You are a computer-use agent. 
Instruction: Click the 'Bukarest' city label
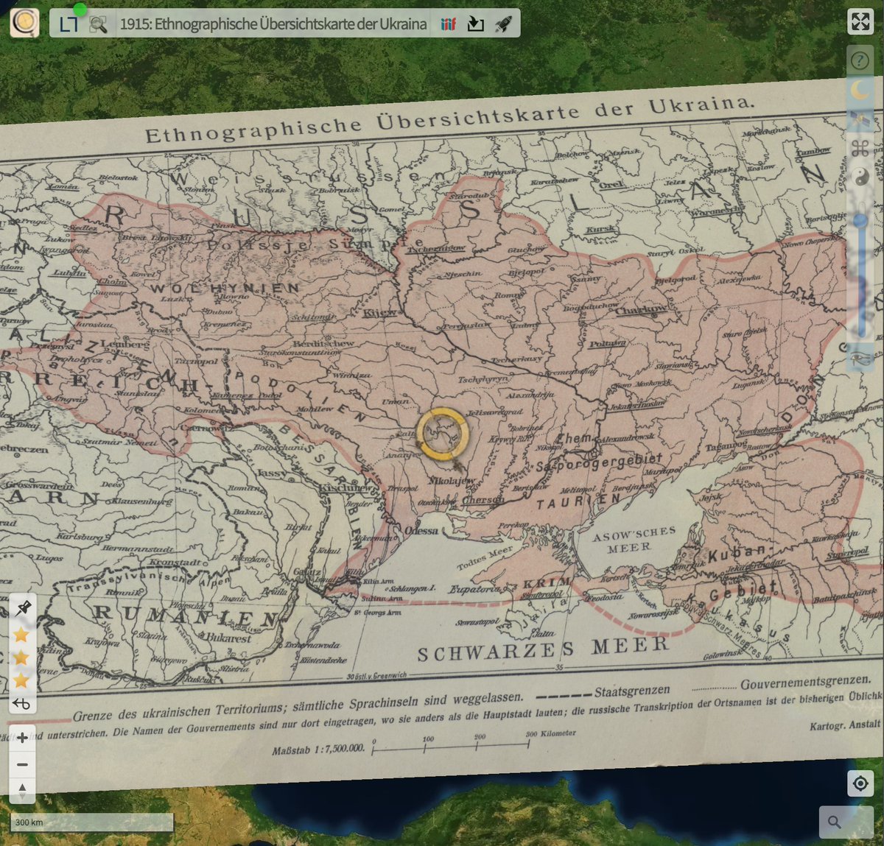[x=228, y=638]
